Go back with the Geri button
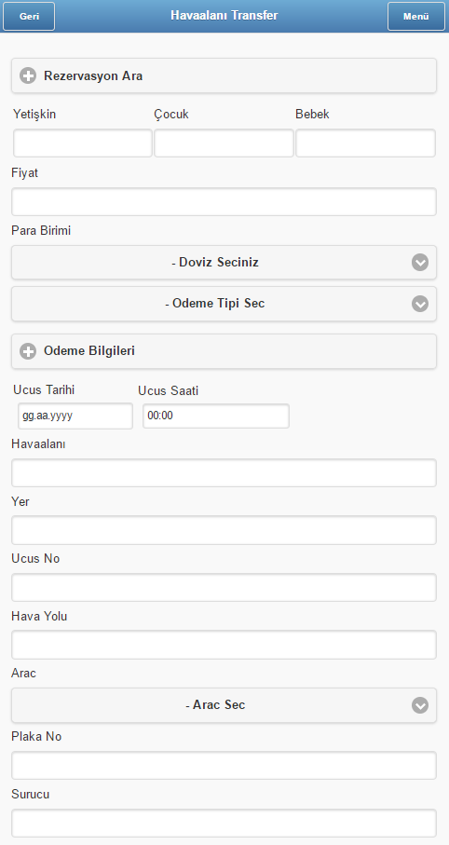449x845 pixels. pos(29,16)
